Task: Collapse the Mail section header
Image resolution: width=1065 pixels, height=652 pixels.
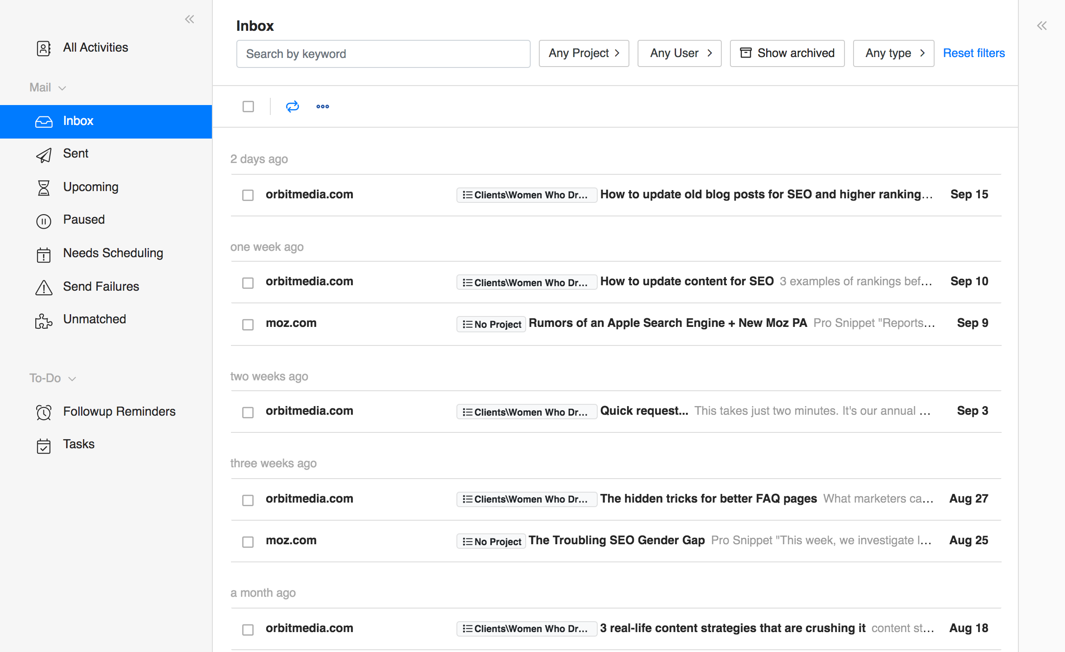Action: 48,87
